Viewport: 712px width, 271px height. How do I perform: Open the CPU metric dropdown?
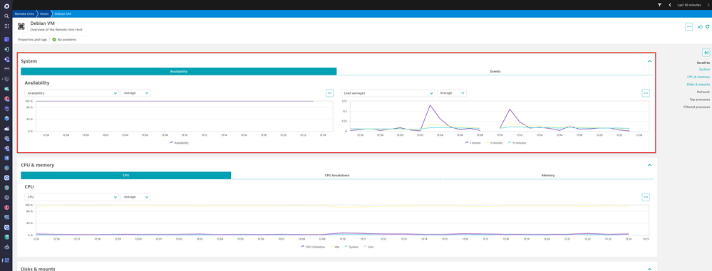[x=71, y=197]
